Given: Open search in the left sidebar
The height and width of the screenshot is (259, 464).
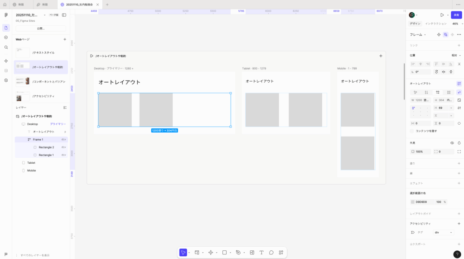Looking at the screenshot, I should coord(6,47).
